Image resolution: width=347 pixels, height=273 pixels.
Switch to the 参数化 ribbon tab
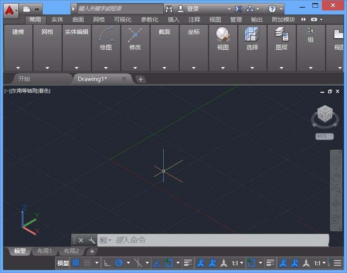[149, 20]
